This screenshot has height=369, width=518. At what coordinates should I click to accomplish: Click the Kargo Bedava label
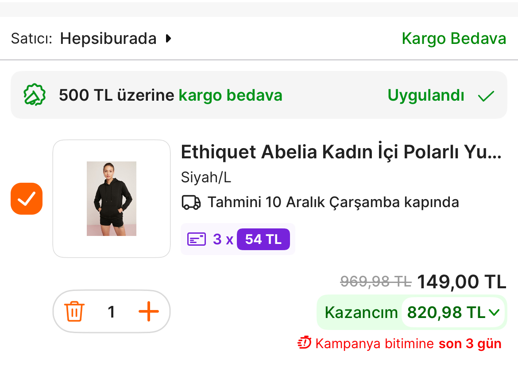pos(454,39)
